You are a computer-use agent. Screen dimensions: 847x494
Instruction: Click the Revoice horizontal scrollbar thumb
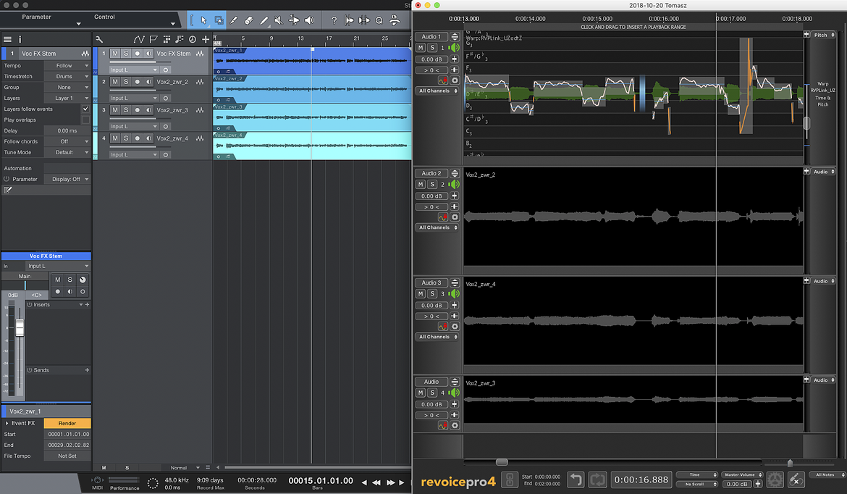tap(502, 462)
